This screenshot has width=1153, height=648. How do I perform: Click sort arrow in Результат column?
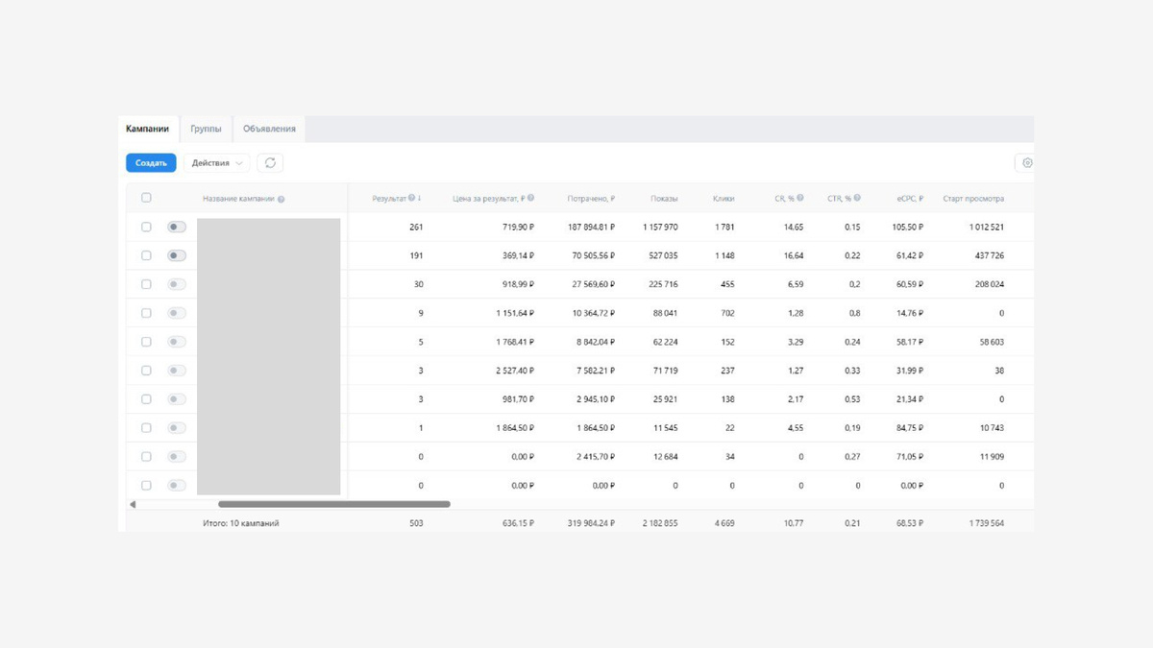[420, 198]
